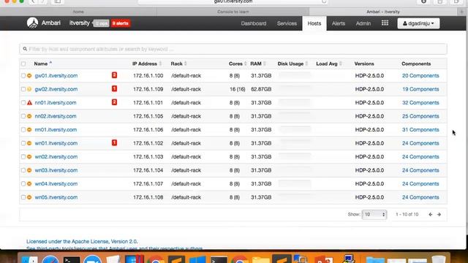Open 31 Components link for rm01
This screenshot has height=263, width=468.
(x=420, y=130)
